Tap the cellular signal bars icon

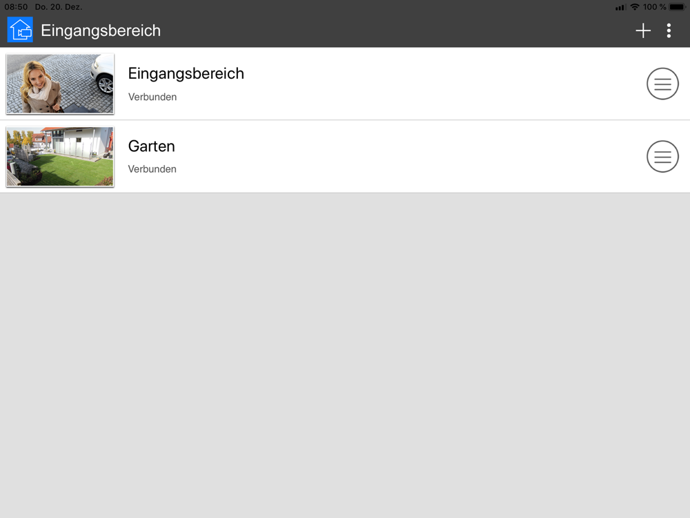(620, 8)
